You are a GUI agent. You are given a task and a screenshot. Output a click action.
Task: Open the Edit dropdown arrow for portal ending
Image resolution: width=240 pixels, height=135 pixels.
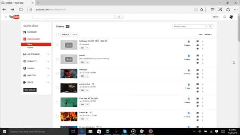[x=87, y=90]
